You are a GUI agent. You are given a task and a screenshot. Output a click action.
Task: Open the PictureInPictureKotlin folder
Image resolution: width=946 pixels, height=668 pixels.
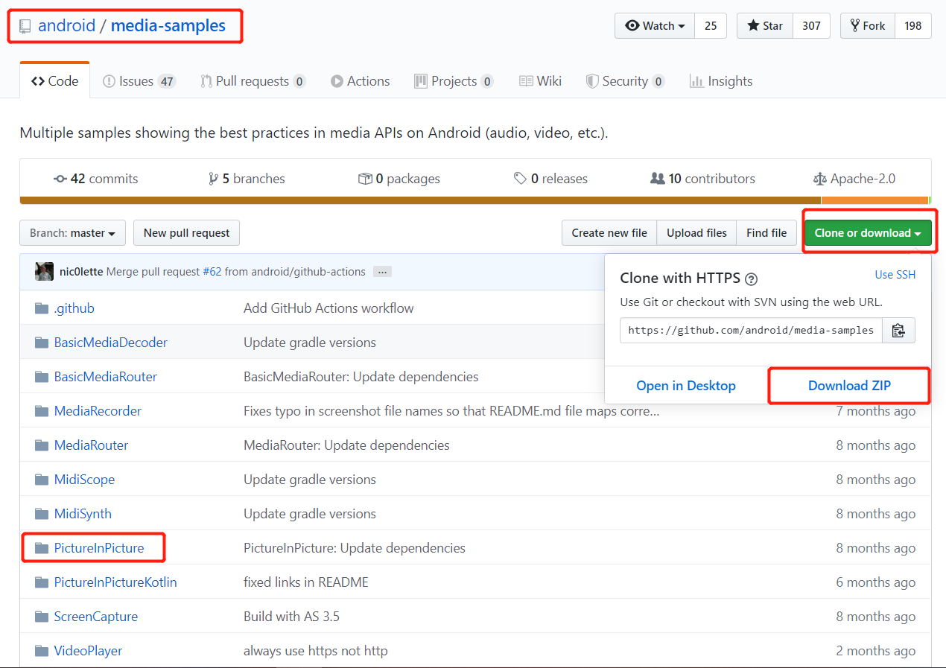coord(115,582)
